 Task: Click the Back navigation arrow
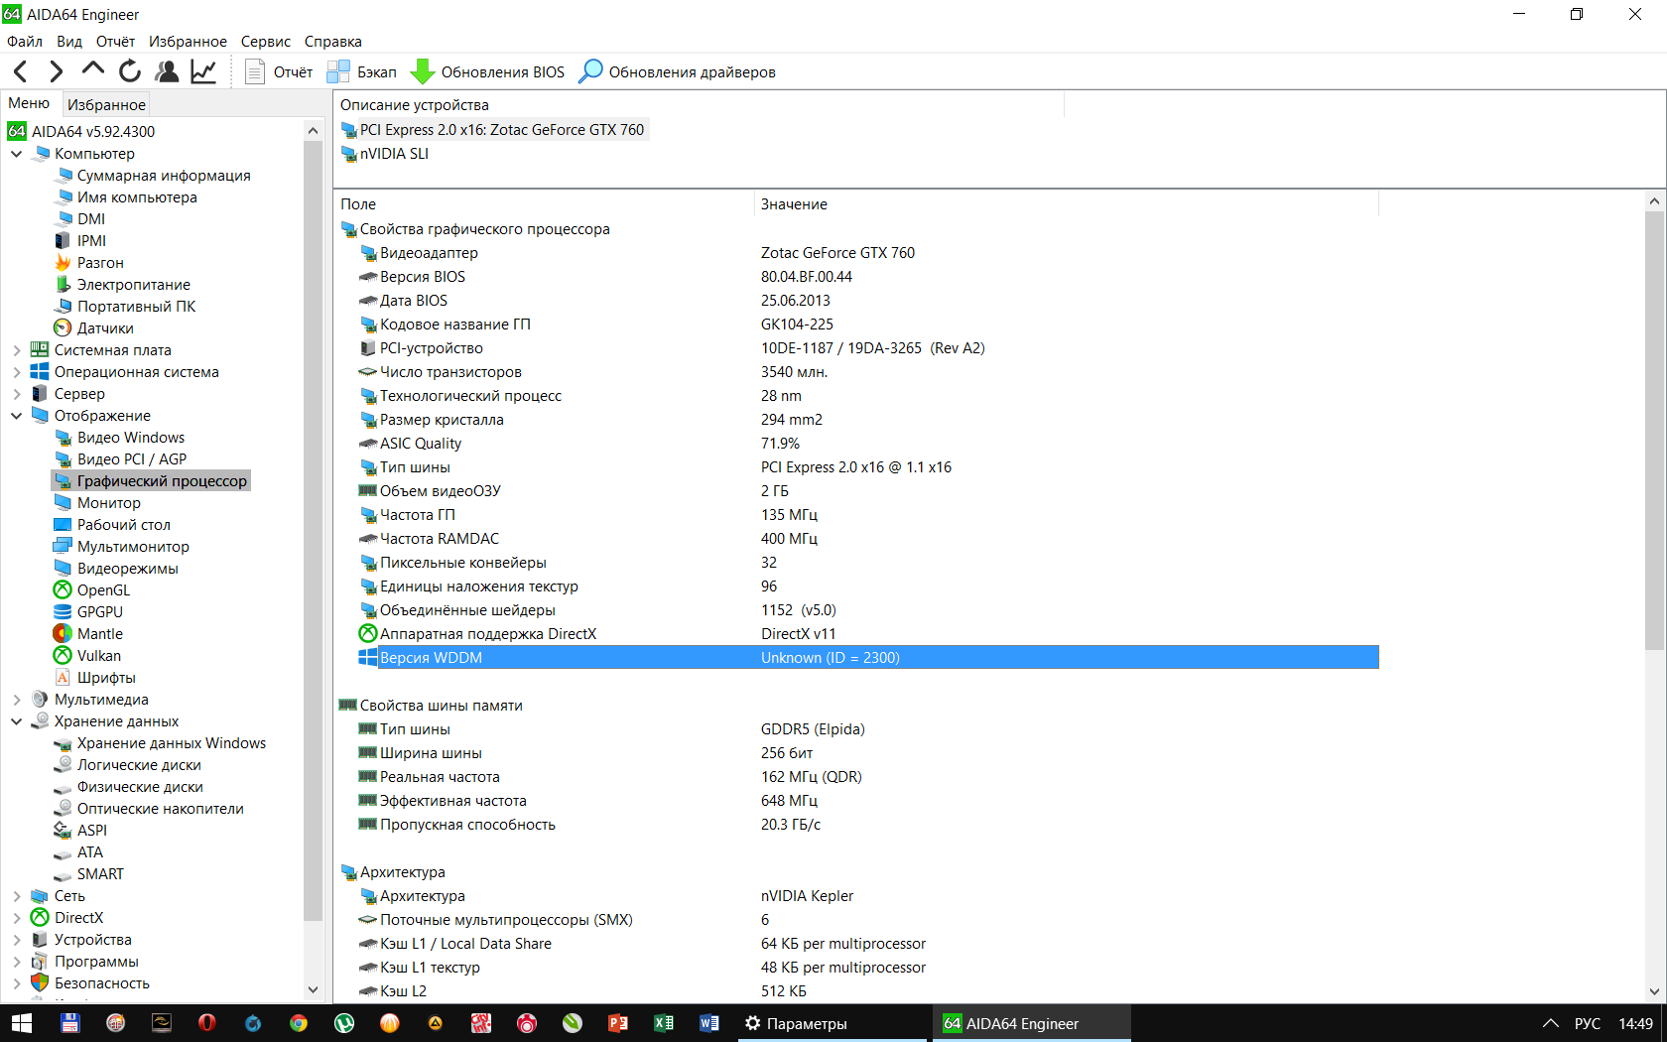point(21,71)
